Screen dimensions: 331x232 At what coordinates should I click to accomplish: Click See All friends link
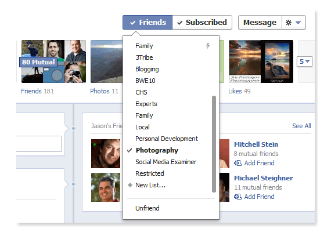click(301, 126)
